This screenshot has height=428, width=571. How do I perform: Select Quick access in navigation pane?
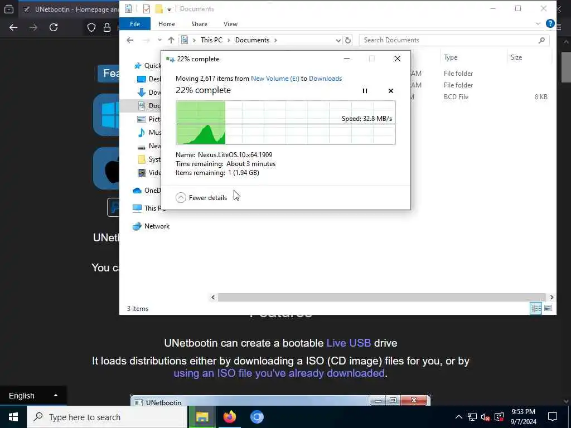coord(147,66)
